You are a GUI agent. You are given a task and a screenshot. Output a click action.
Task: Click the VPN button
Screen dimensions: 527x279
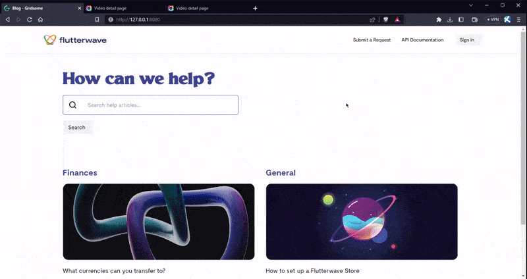coord(493,20)
